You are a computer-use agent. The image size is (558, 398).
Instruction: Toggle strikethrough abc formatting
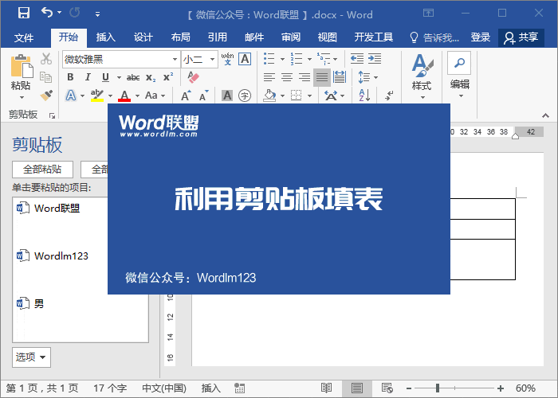click(x=133, y=77)
